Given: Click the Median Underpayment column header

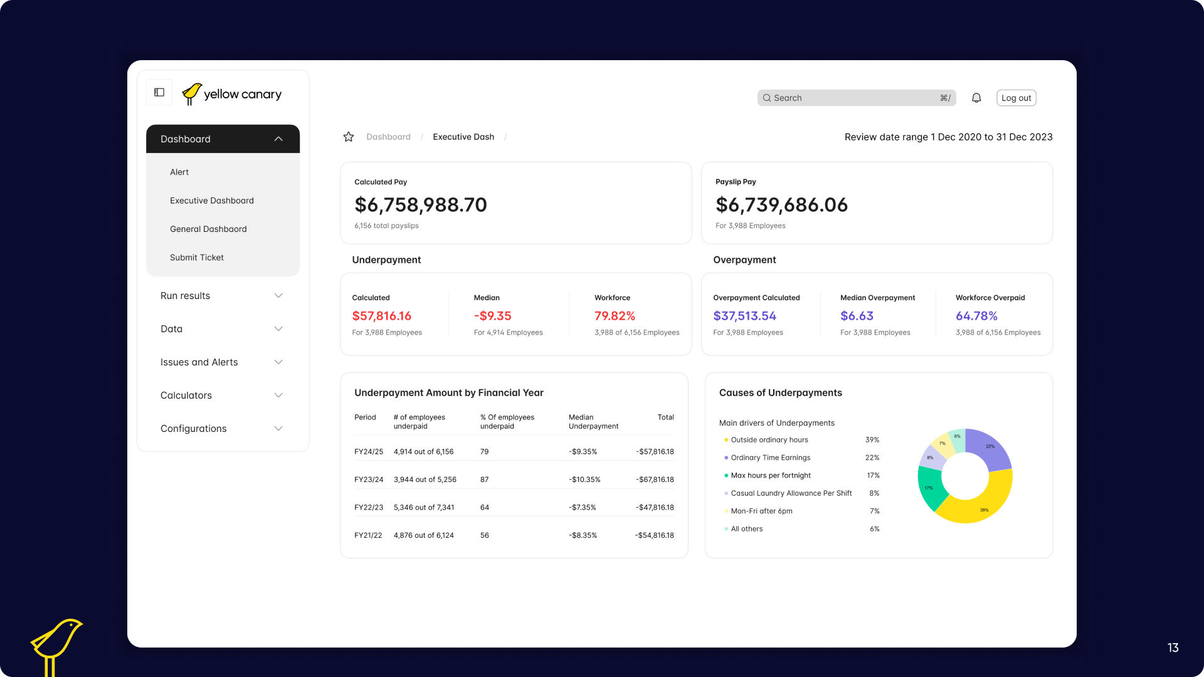Looking at the screenshot, I should pyautogui.click(x=593, y=422).
